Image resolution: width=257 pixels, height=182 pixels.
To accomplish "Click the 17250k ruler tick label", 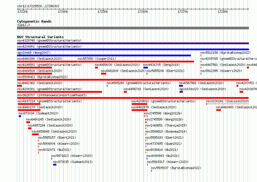I will pyautogui.click(x=103, y=12).
